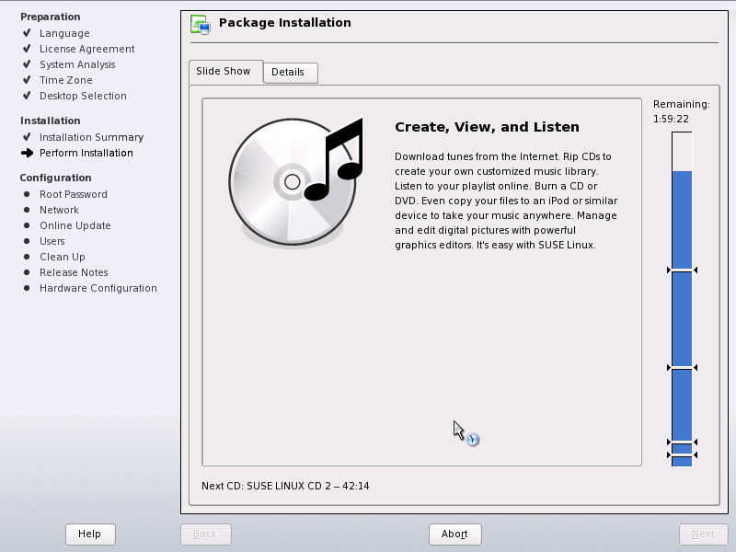Click the disabled Back button
This screenshot has width=736, height=552.
(x=205, y=535)
